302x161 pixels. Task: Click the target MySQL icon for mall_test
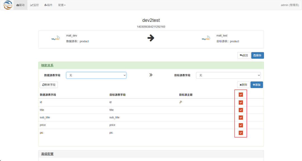(206, 38)
